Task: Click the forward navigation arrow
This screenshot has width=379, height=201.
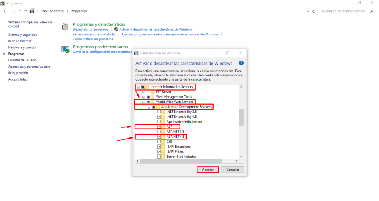Action: coord(13,11)
